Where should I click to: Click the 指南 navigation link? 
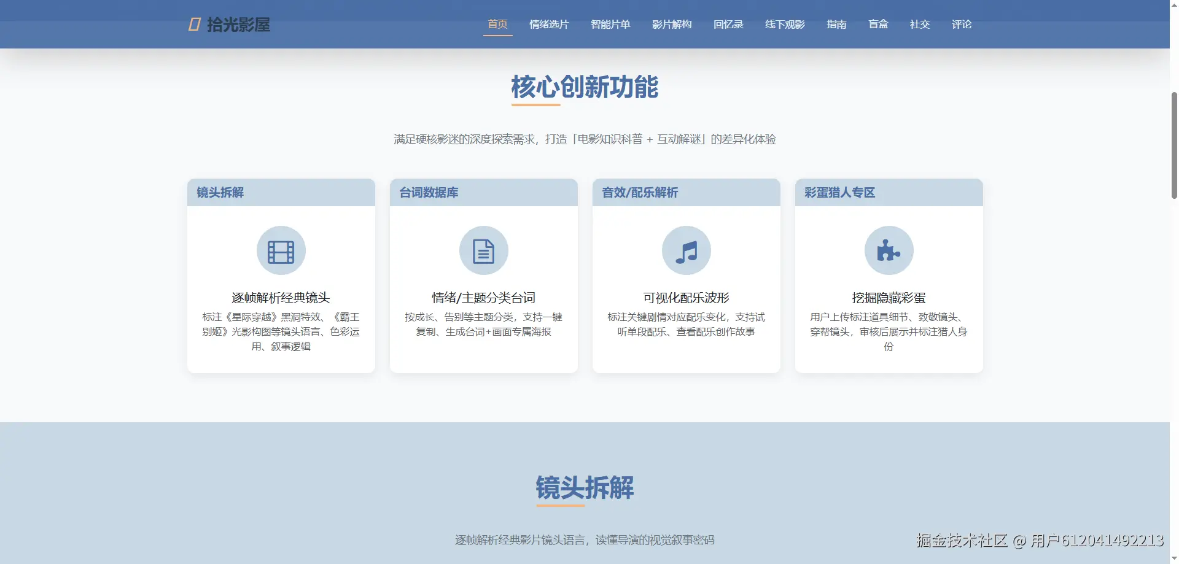click(836, 25)
